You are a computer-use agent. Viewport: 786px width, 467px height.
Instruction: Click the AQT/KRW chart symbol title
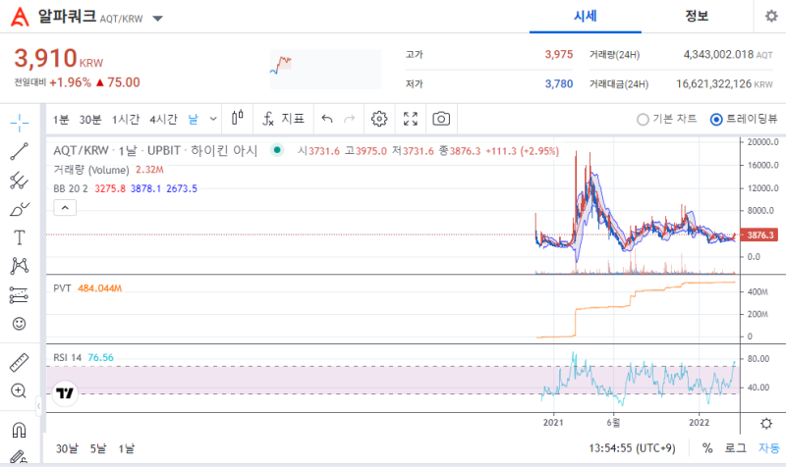(82, 150)
